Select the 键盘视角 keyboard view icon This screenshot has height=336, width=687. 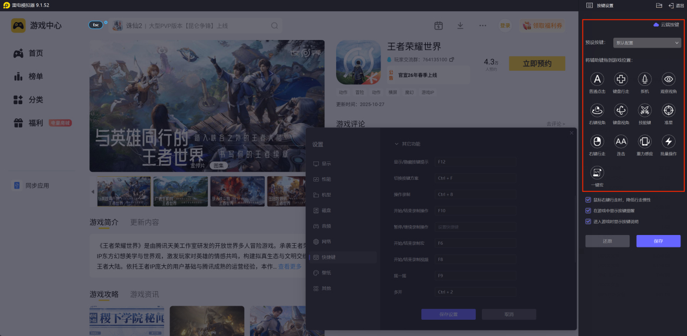(621, 110)
